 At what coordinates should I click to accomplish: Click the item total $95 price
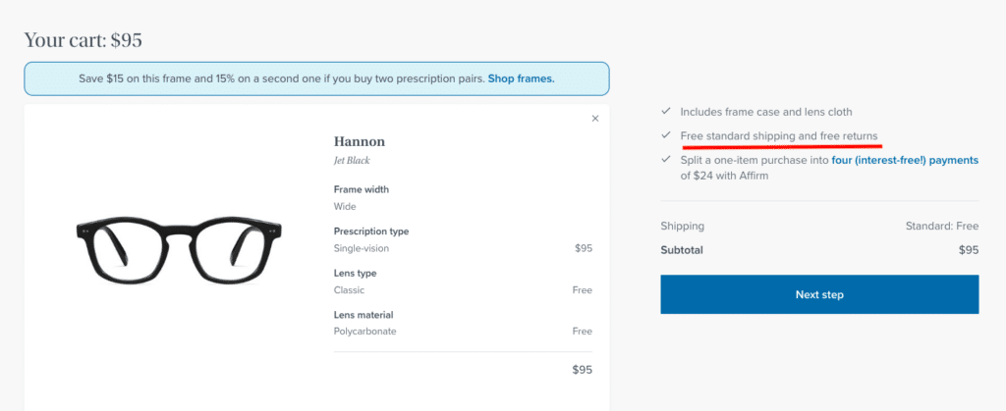click(582, 371)
